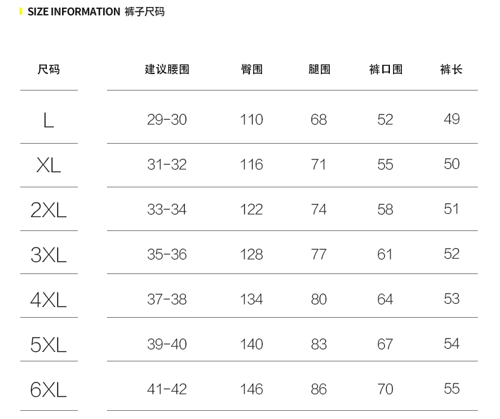The image size is (500, 419).
Task: Click the 裤长 column header
Action: (451, 69)
